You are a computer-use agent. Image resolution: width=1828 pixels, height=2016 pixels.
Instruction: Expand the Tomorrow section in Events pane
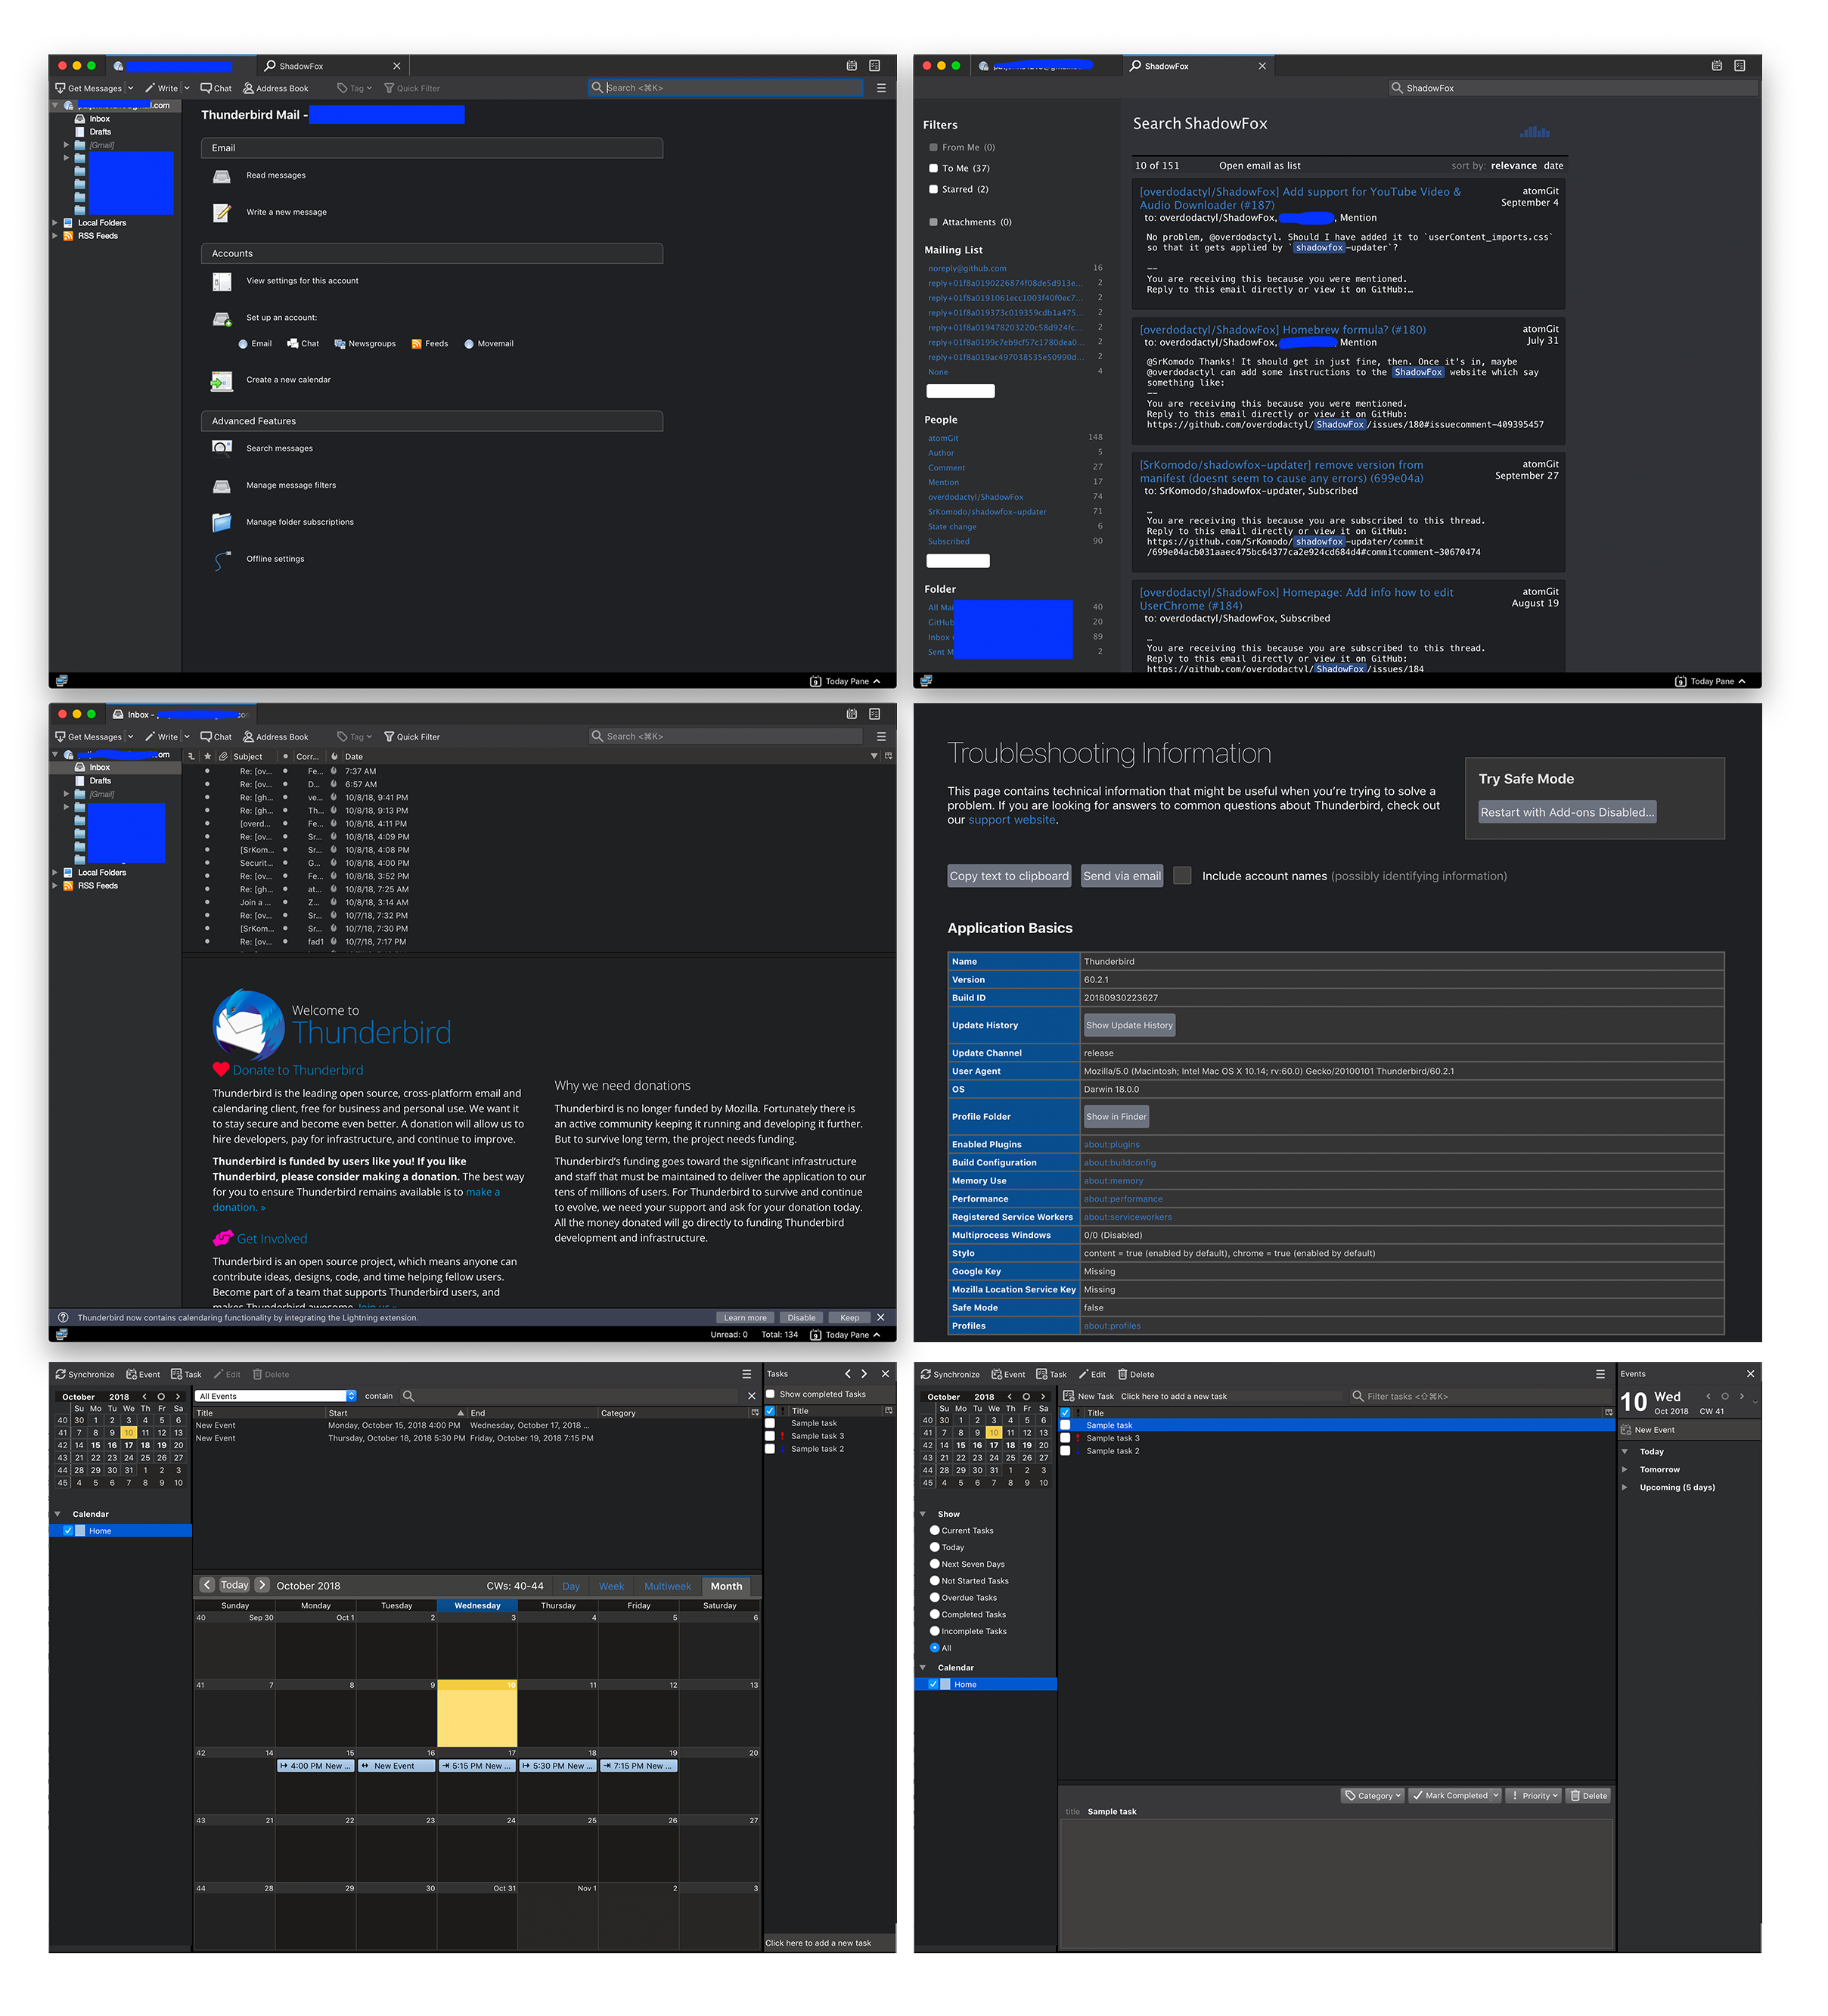1624,1469
